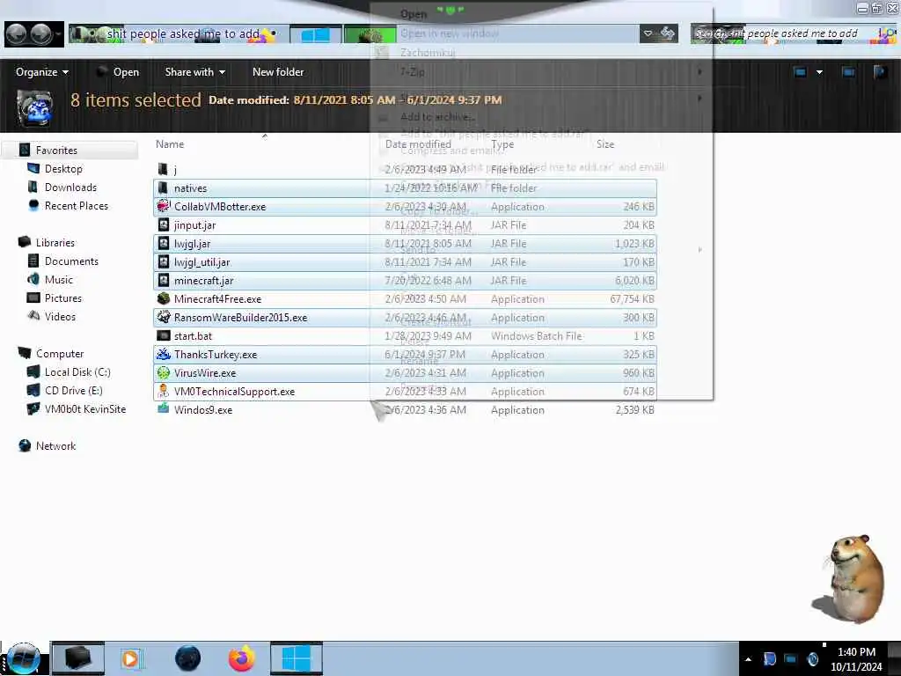901x676 pixels.
Task: Sort files by the Name column
Action: coord(170,144)
